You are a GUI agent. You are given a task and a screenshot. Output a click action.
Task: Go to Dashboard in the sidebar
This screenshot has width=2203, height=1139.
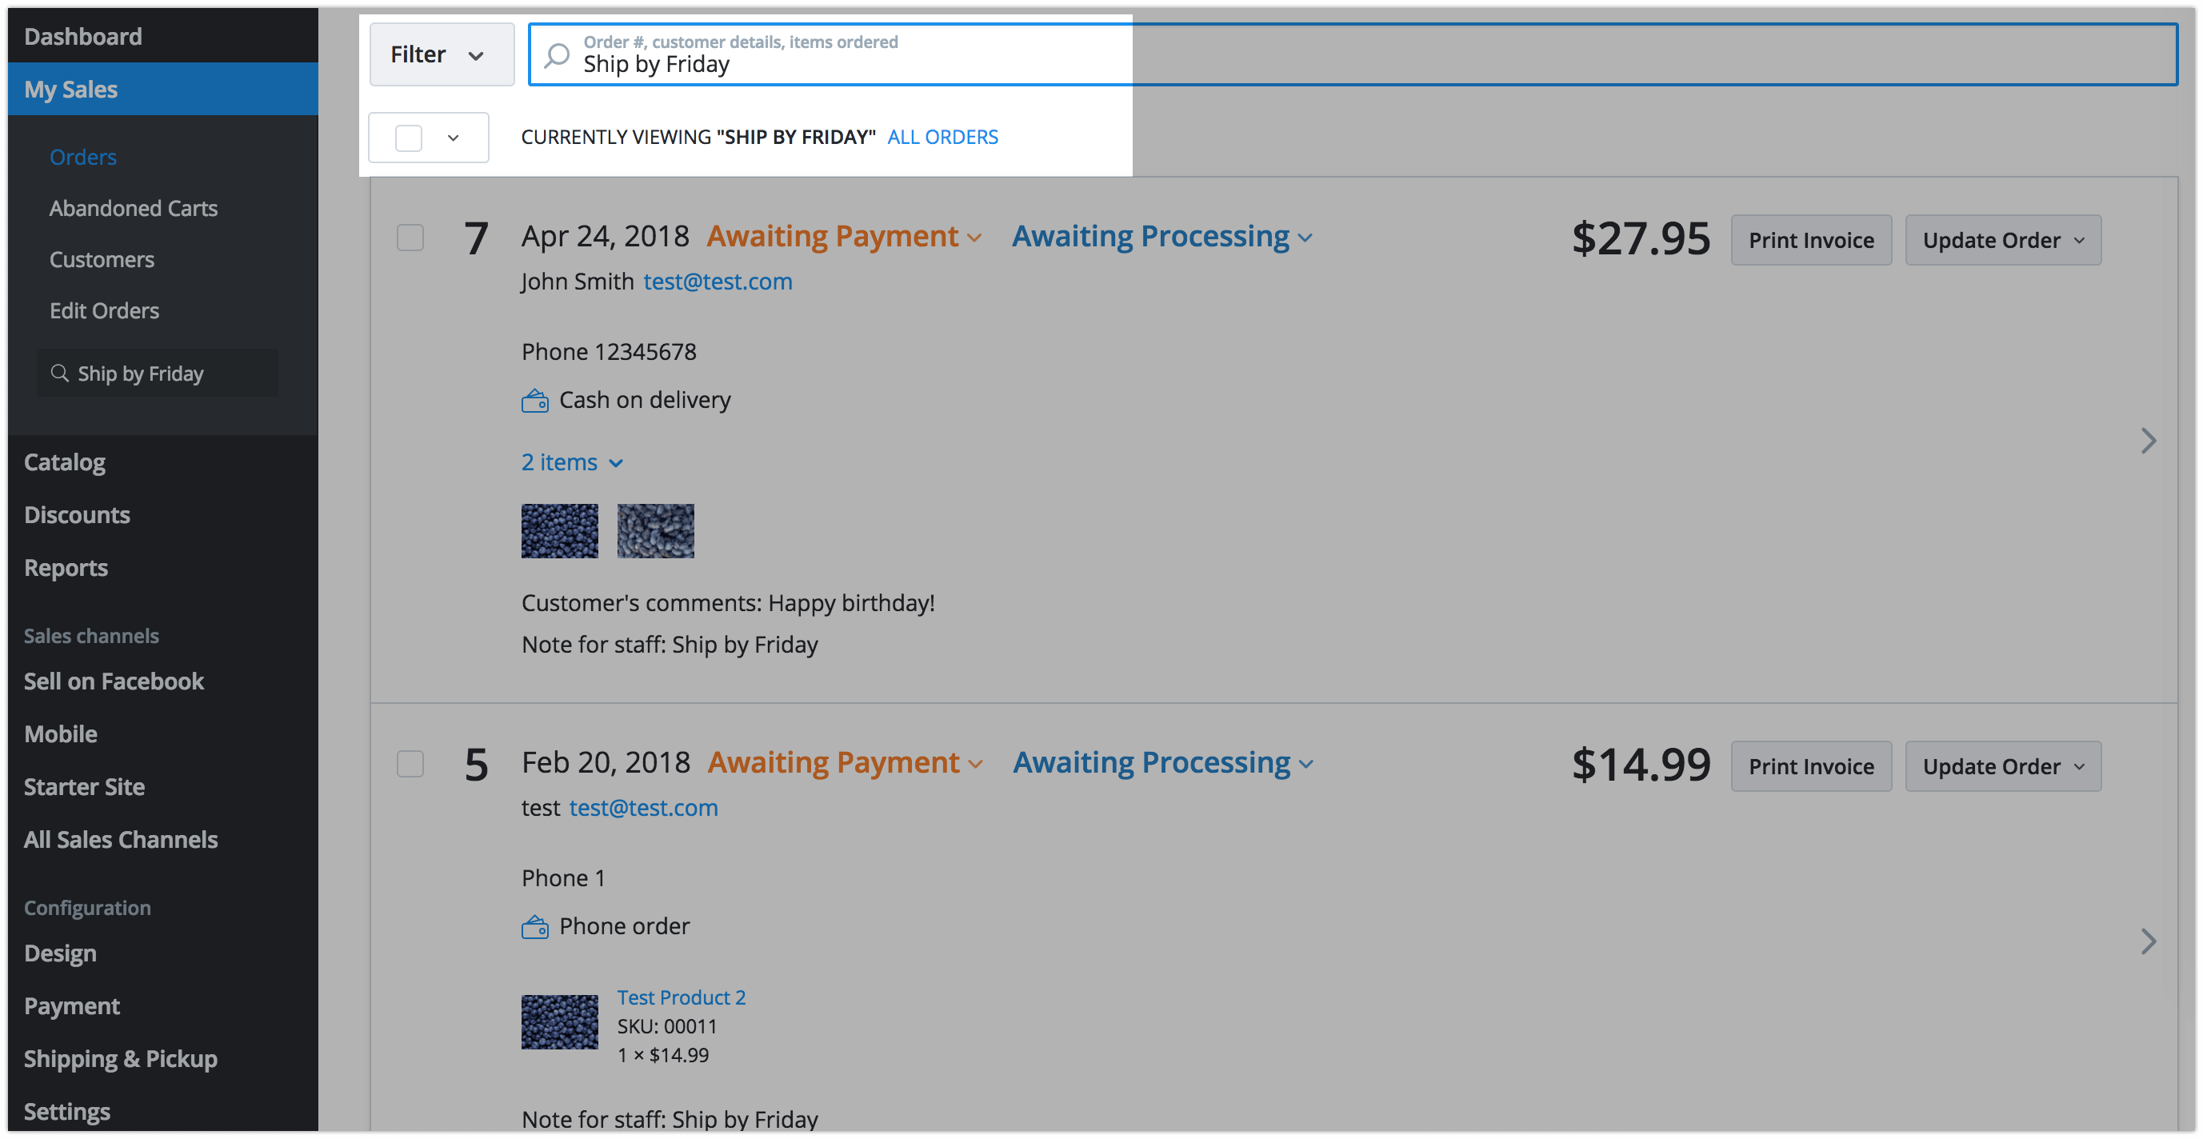tap(83, 36)
